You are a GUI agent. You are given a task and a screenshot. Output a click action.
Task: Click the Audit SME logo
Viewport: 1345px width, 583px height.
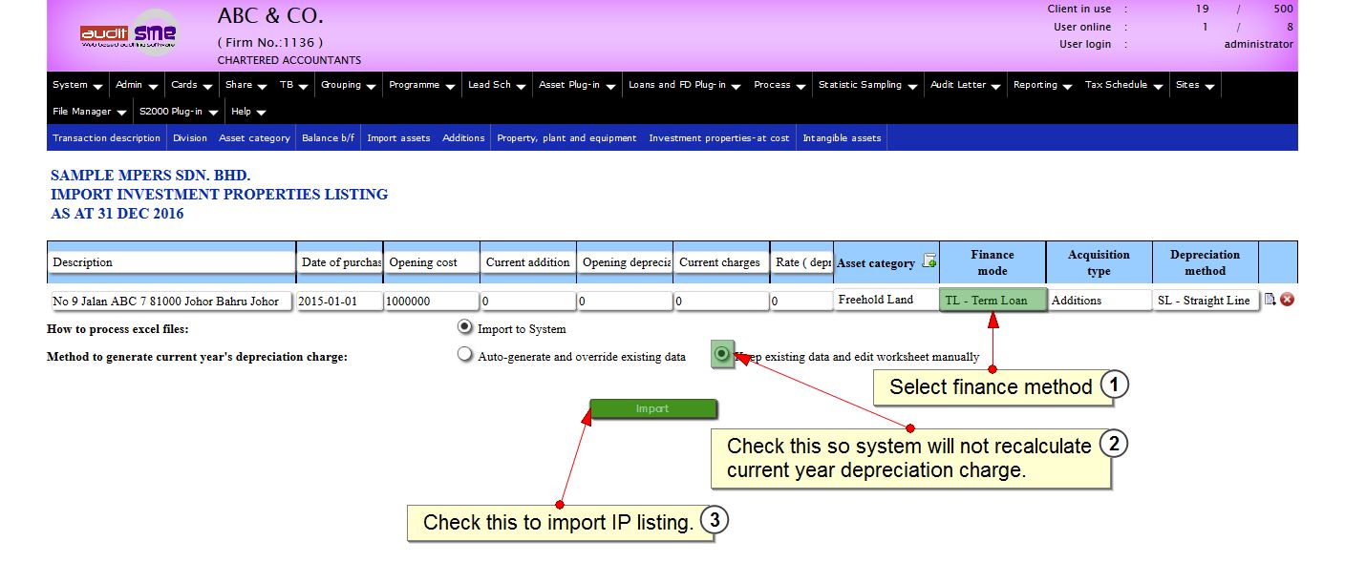[x=128, y=34]
